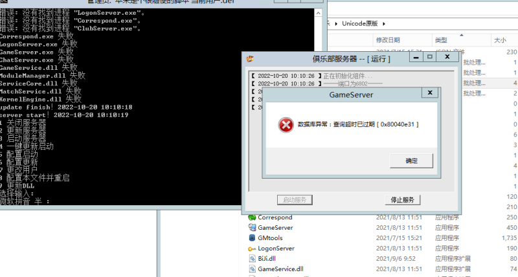Close the GameServer error dialog

(430, 93)
